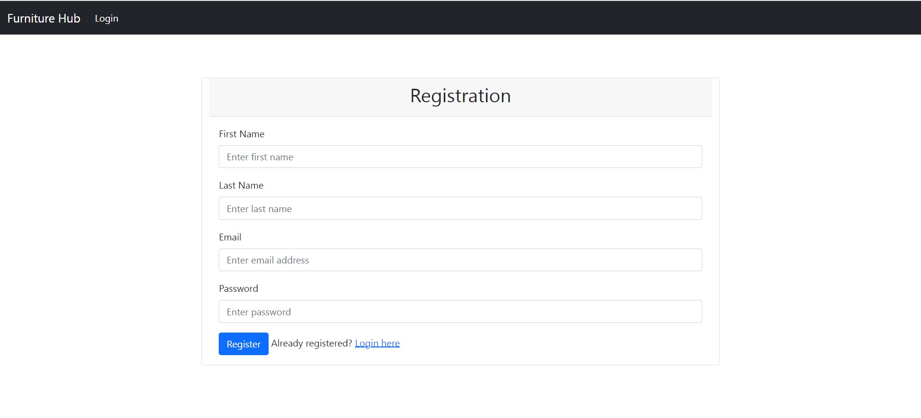
Task: Submit the registration form via Register
Action: [x=243, y=344]
